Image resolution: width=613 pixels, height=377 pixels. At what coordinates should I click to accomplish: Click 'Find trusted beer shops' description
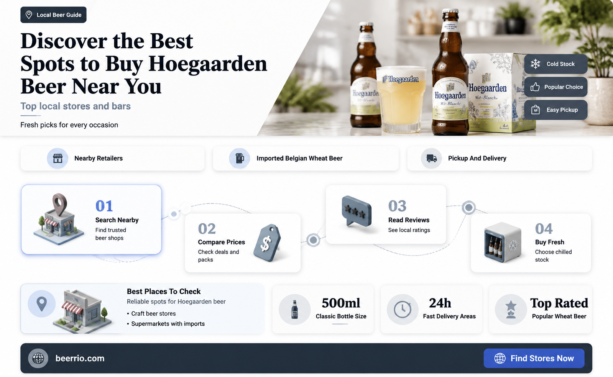point(111,234)
